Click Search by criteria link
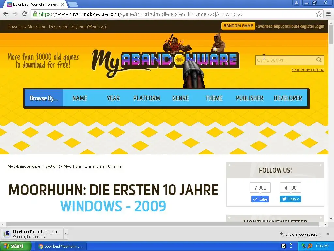334x251 pixels. tap(308, 70)
